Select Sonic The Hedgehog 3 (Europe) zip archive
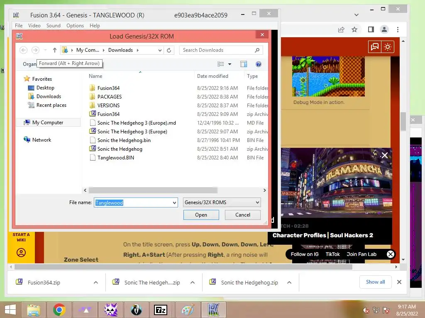Screen dimensions: 425x318 coord(132,132)
